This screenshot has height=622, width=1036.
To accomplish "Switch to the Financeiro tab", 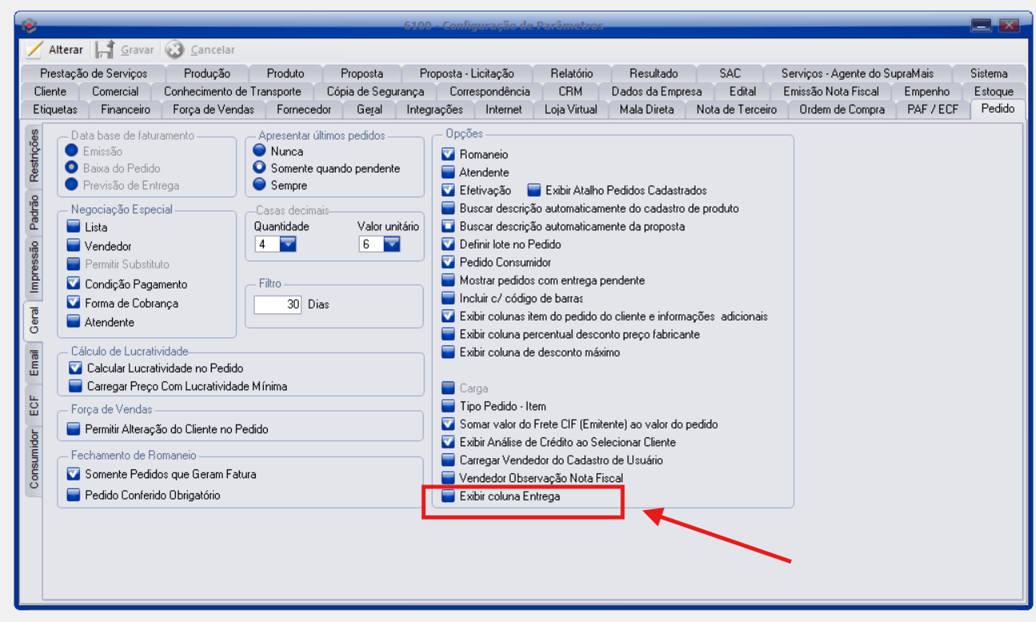I will click(x=126, y=110).
